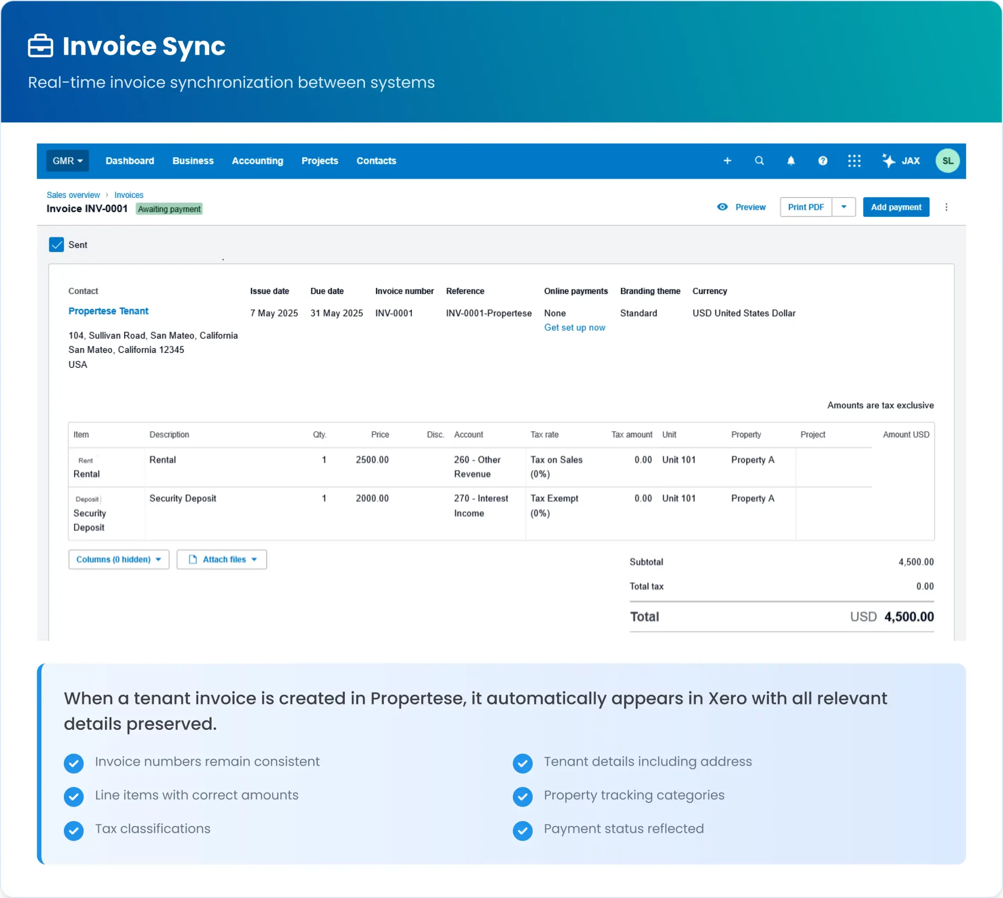Click Unit 101 in the Rental row
Screen dimensions: 1003x898
point(678,459)
